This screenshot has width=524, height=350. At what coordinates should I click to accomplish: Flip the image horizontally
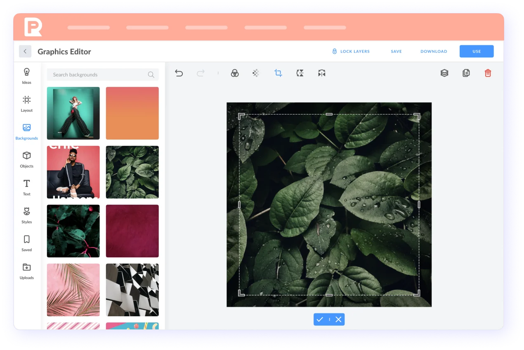coord(322,73)
